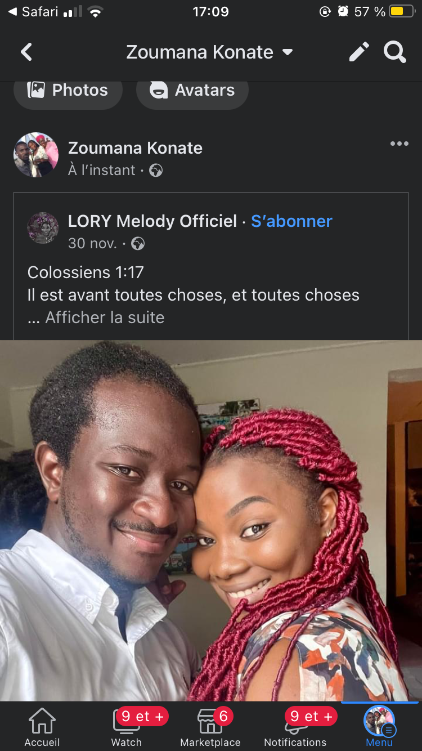This screenshot has height=751, width=422.
Task: Switch to the Menu tab
Action: pyautogui.click(x=379, y=727)
